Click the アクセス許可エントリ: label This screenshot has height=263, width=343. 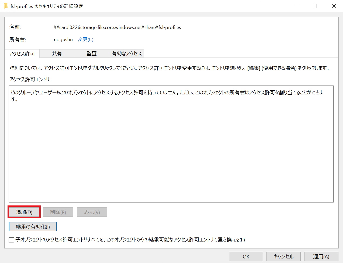pos(30,79)
